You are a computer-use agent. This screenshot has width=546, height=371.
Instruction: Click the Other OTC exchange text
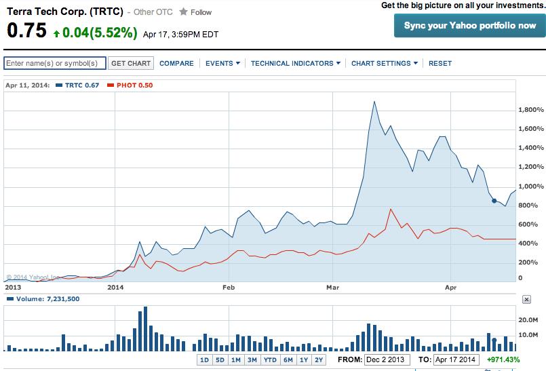click(153, 12)
